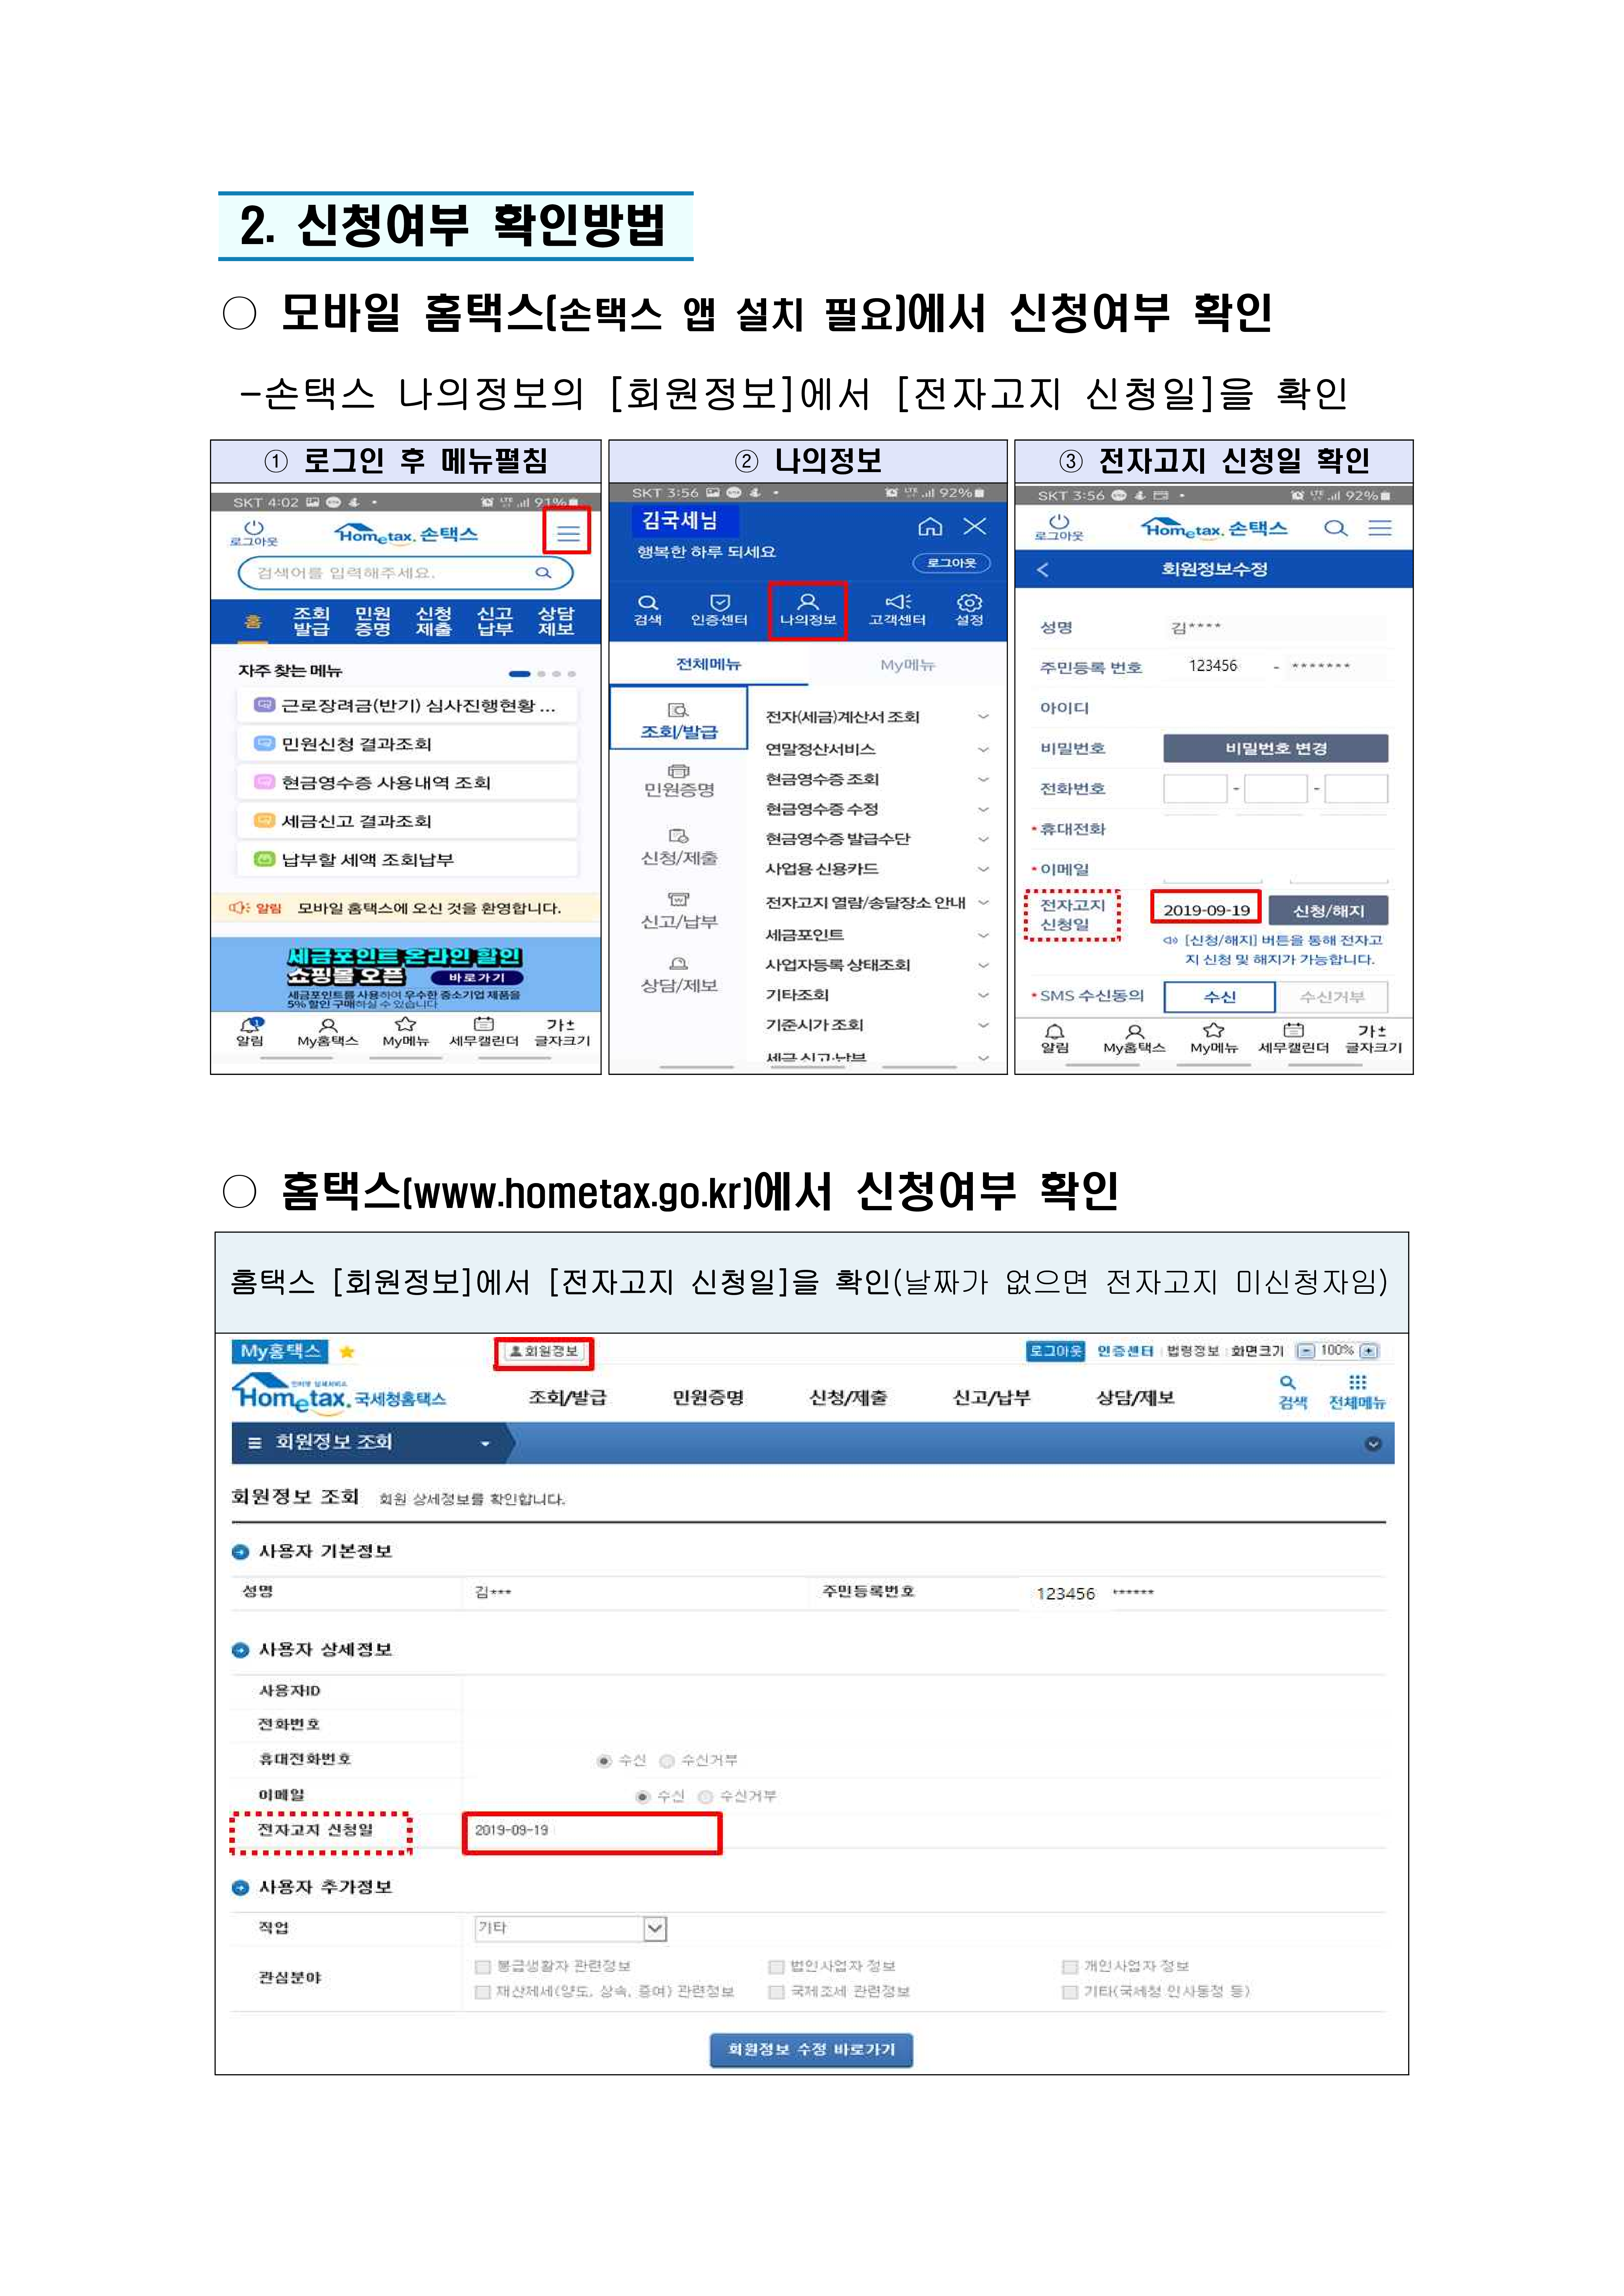Tap search icon in third phone header
Image resolution: width=1624 pixels, height=2296 pixels.
coord(1336,528)
